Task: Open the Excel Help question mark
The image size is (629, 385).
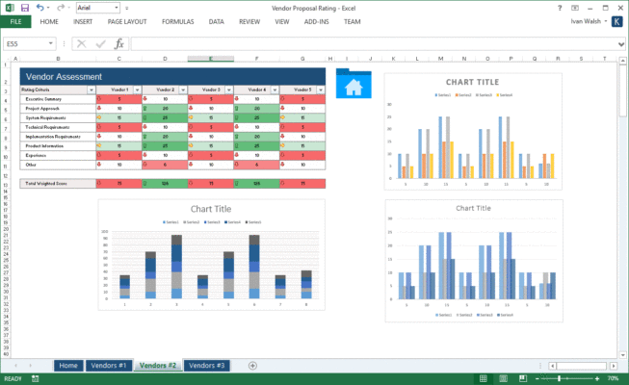Action: coord(558,7)
